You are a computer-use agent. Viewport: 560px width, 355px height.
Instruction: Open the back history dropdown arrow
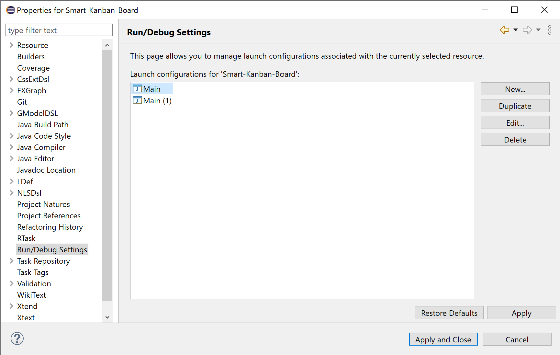[516, 30]
